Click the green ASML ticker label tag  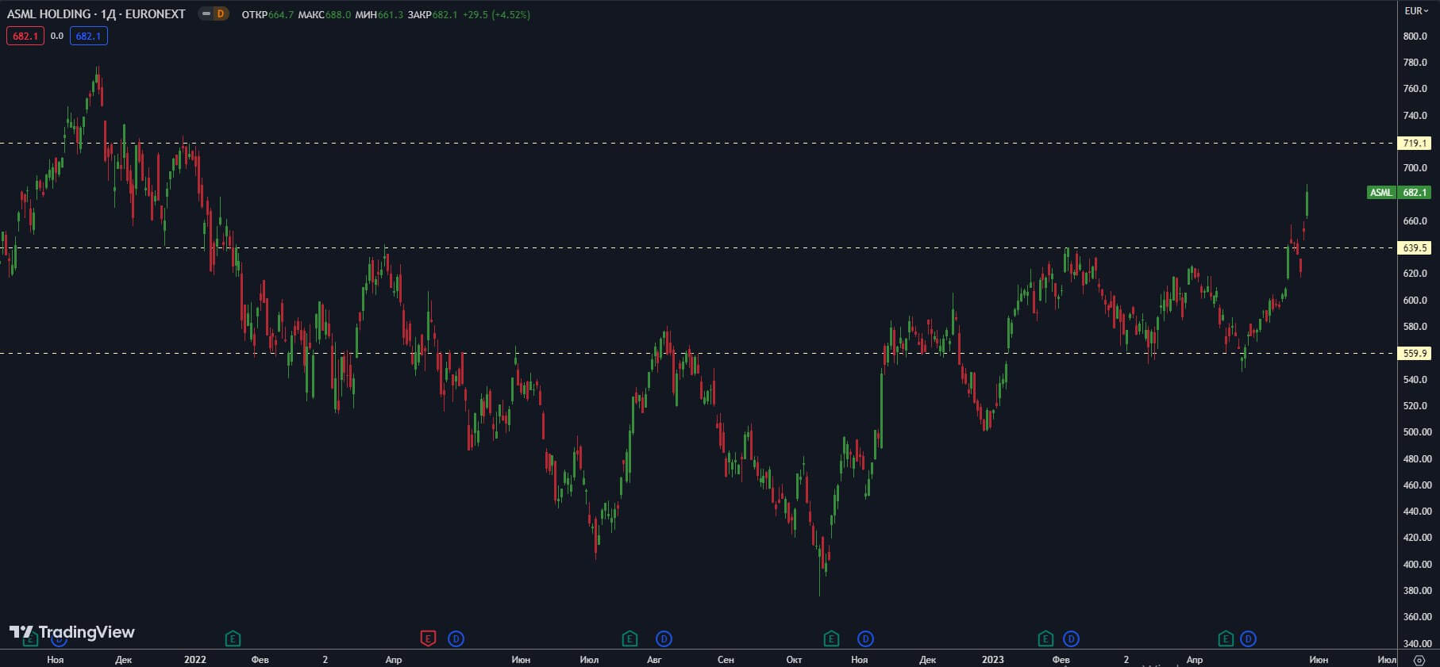point(1381,193)
